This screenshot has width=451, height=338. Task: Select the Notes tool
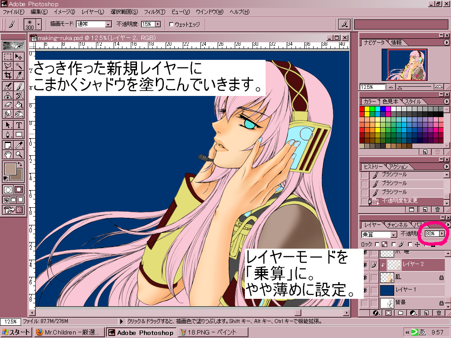(8, 145)
